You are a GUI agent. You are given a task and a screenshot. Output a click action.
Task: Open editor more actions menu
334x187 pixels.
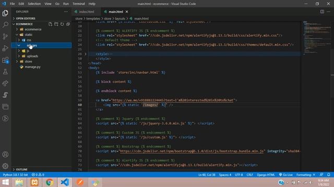click(328, 11)
